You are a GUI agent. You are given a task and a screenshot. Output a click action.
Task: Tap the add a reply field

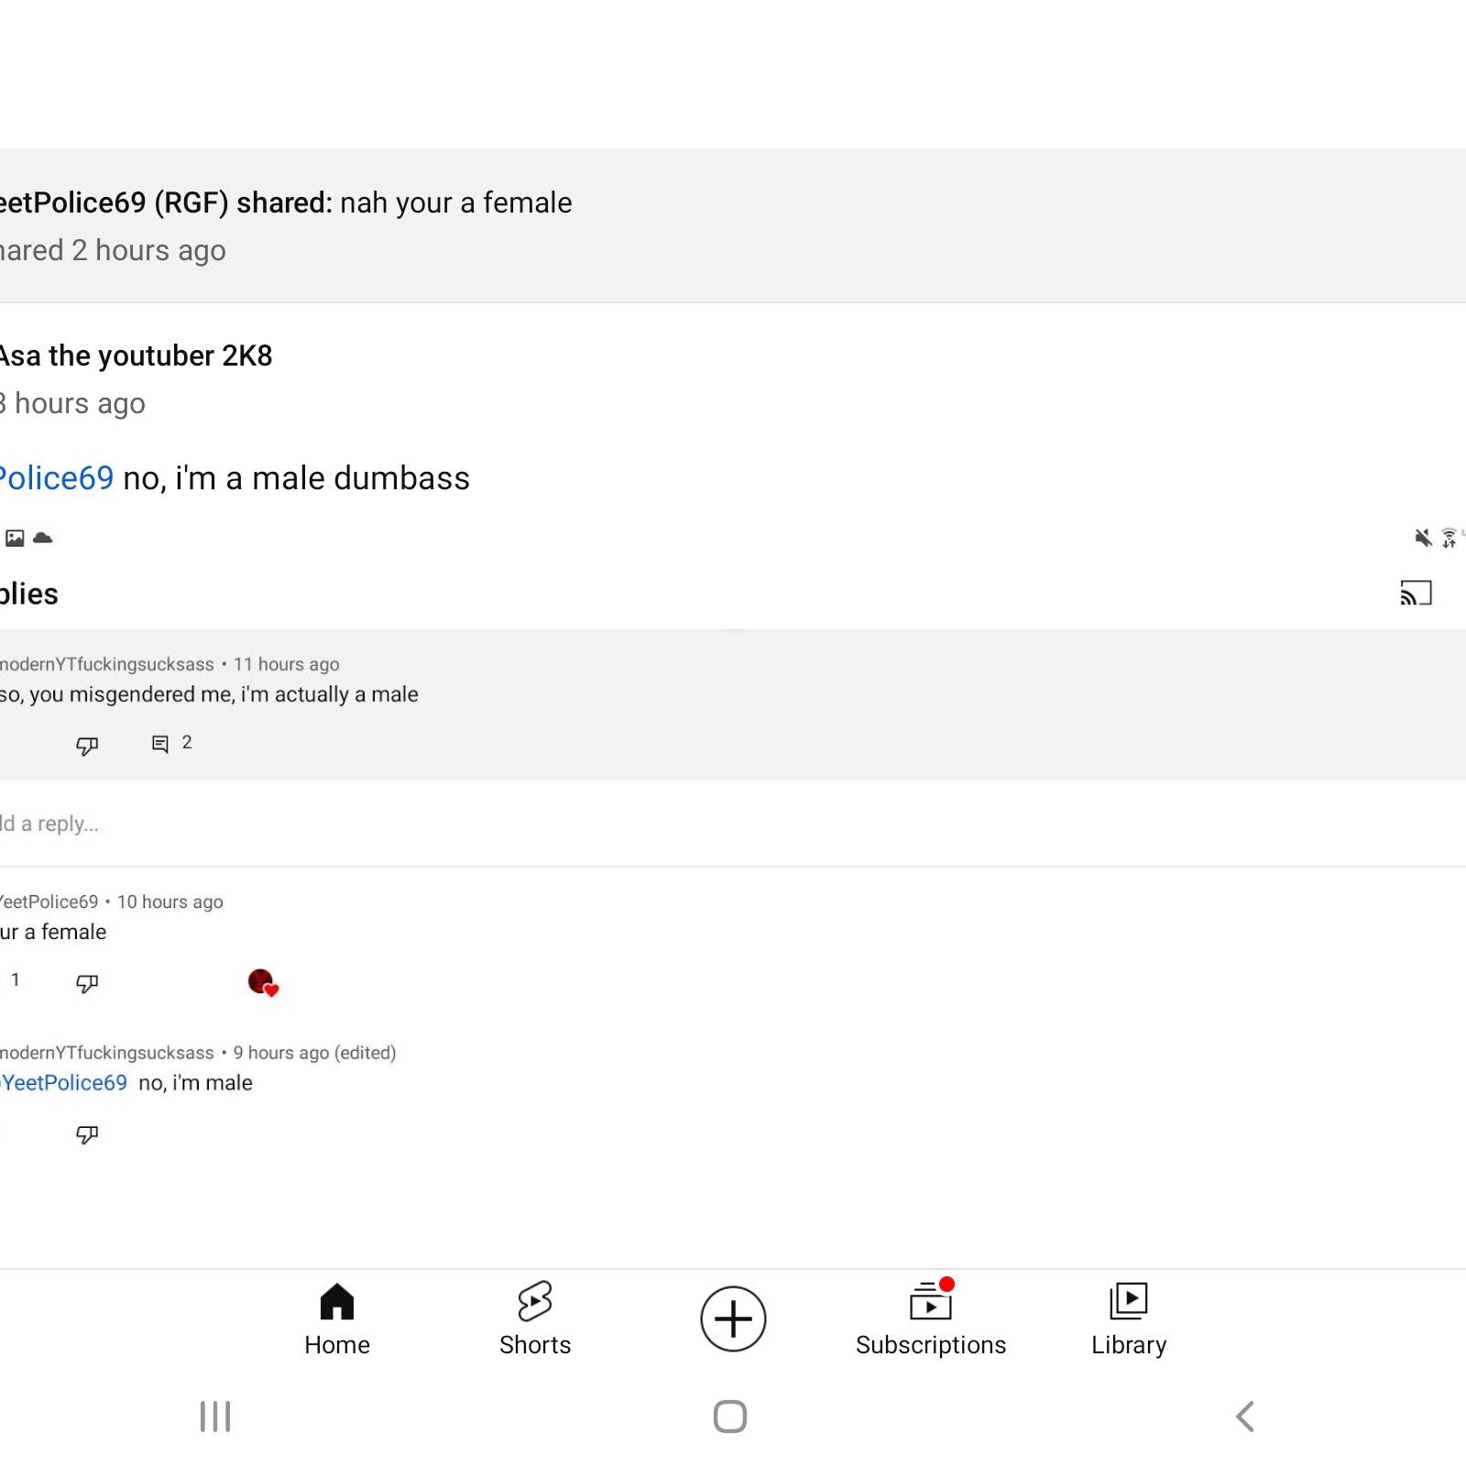(x=733, y=823)
